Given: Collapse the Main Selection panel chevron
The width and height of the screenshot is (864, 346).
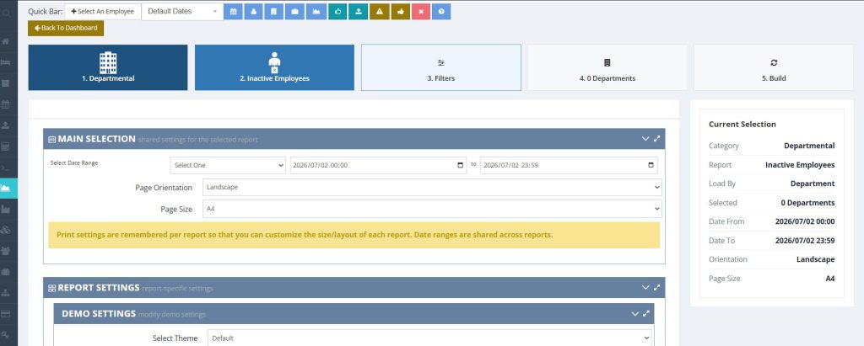Looking at the screenshot, I should [645, 139].
